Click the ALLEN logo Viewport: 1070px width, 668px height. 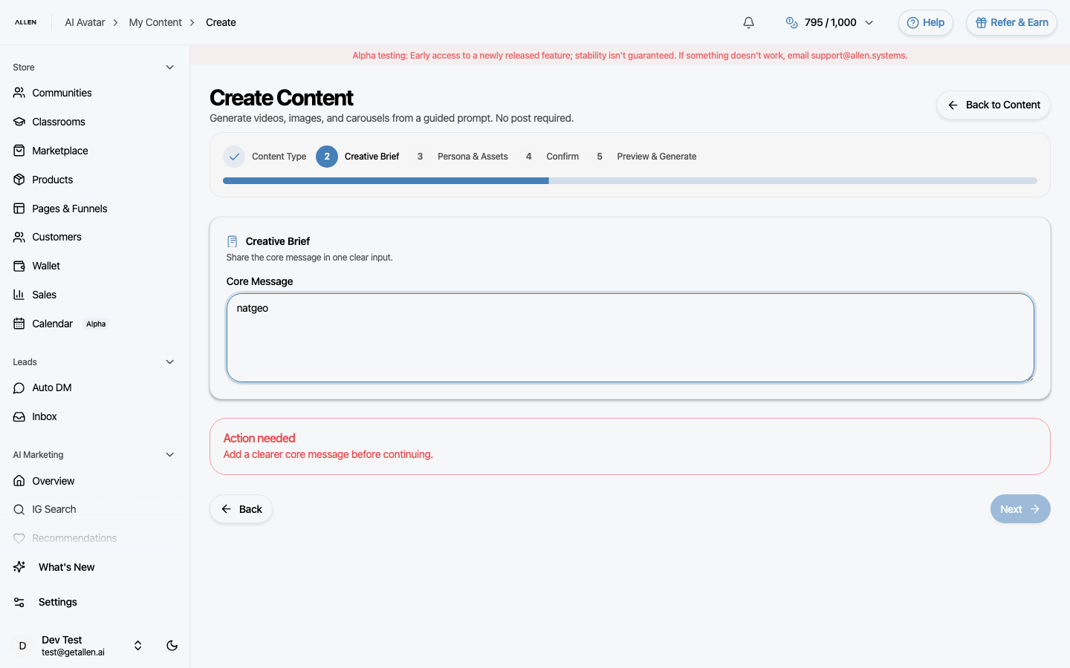(x=25, y=22)
